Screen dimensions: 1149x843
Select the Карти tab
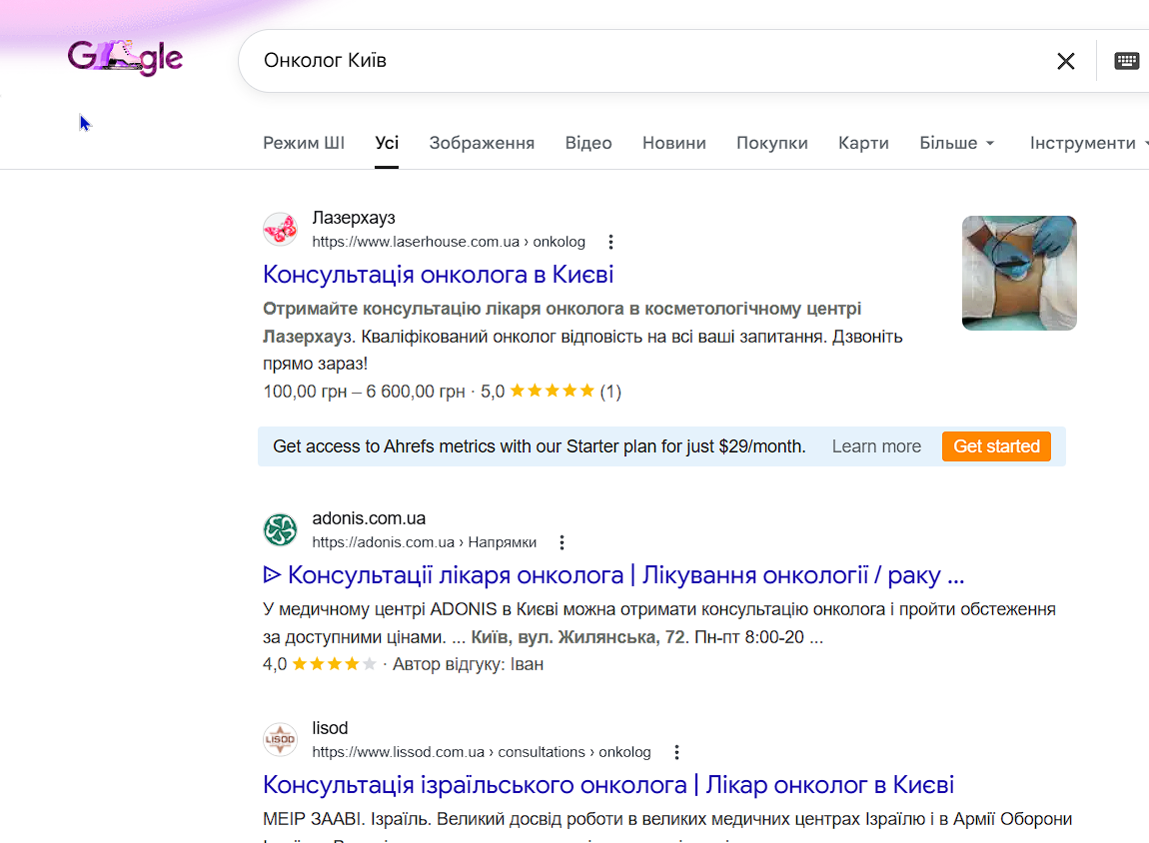point(863,143)
